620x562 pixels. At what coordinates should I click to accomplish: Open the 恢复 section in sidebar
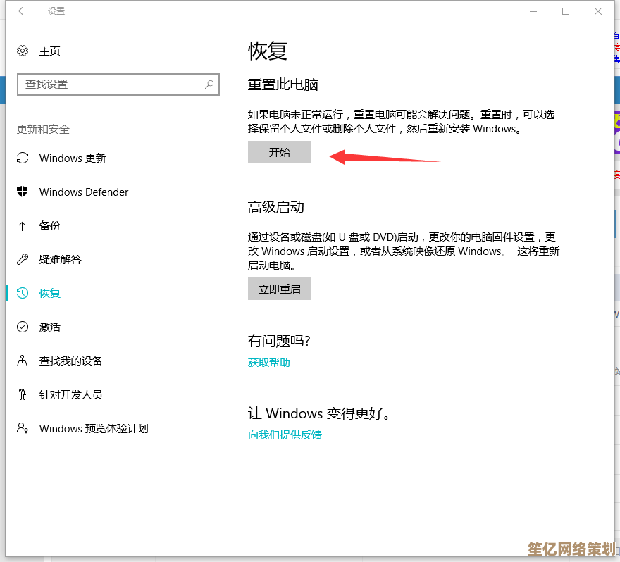click(x=50, y=294)
